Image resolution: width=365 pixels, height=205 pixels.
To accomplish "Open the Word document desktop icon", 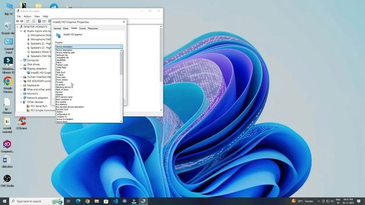I will click(x=7, y=162).
